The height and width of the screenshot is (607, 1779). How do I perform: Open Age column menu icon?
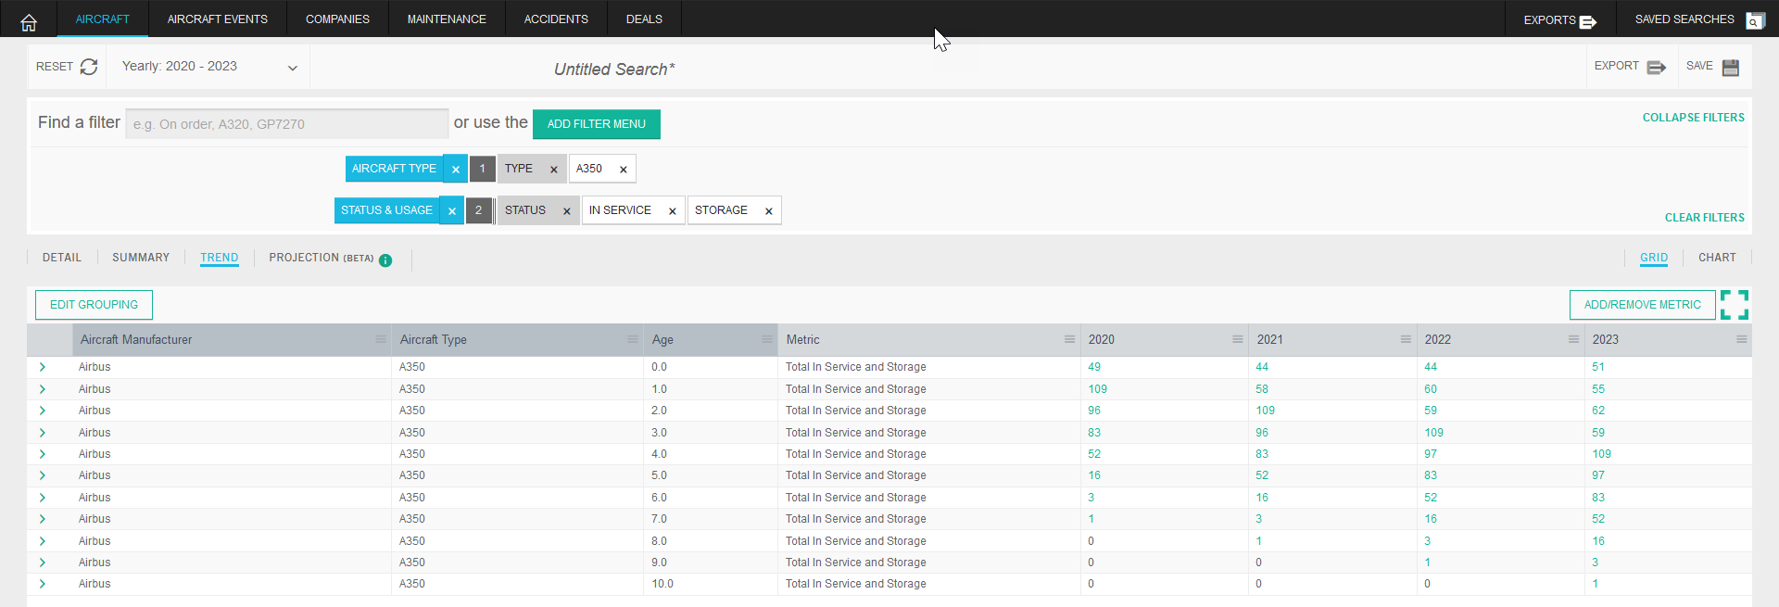(x=767, y=339)
